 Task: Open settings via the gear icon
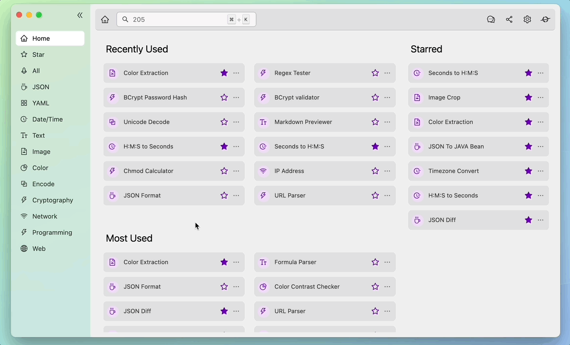pos(527,20)
